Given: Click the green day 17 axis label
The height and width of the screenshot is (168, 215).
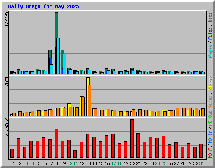Looking at the screenshot, I should (113, 163).
